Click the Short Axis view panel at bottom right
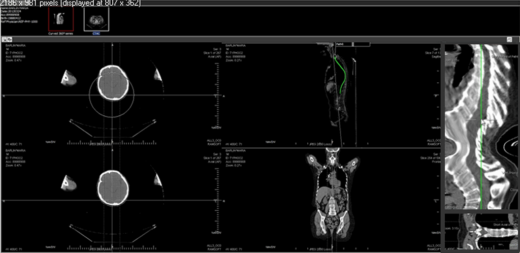Image resolution: width=520 pixels, height=253 pixels. [x=480, y=232]
